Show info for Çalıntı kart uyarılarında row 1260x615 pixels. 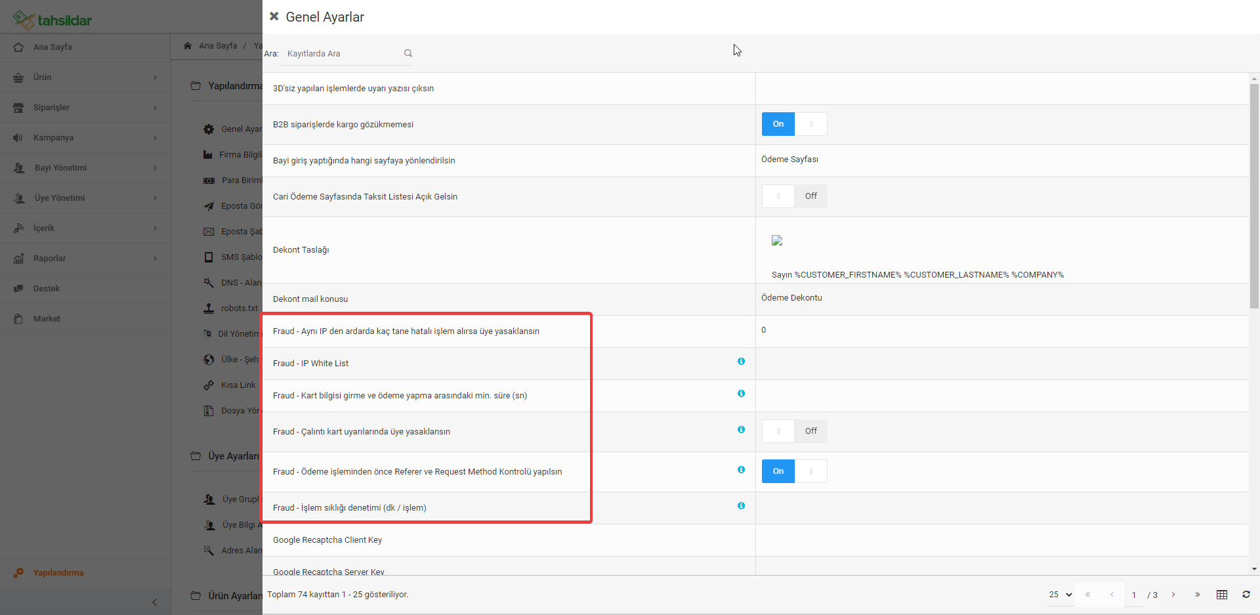(741, 430)
